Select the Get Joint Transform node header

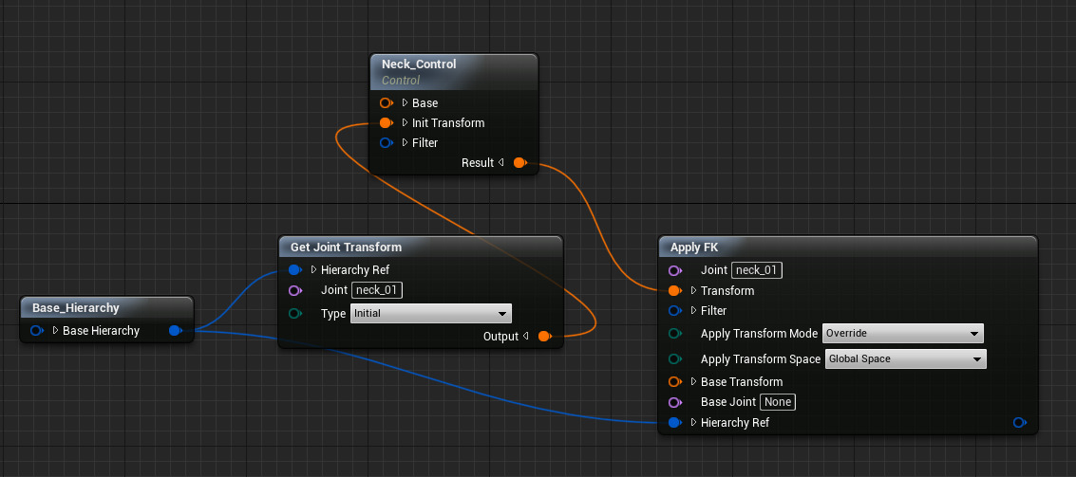click(421, 247)
